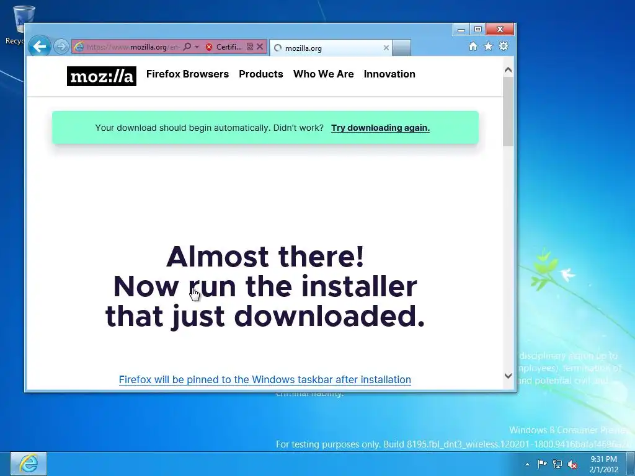The height and width of the screenshot is (476, 635).
Task: Click the muted volume tray icon
Action: [572, 464]
